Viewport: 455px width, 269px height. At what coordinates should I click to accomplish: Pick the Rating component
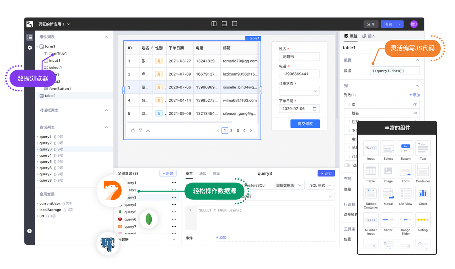(423, 223)
